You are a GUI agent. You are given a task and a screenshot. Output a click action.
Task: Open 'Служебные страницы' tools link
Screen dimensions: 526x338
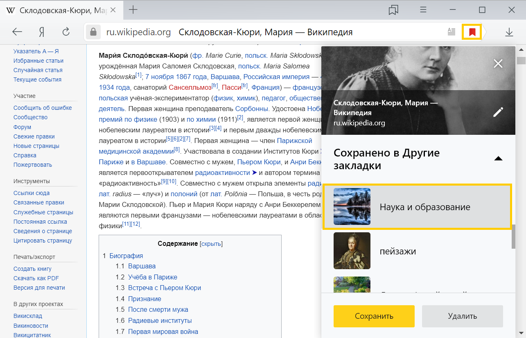[x=43, y=212]
